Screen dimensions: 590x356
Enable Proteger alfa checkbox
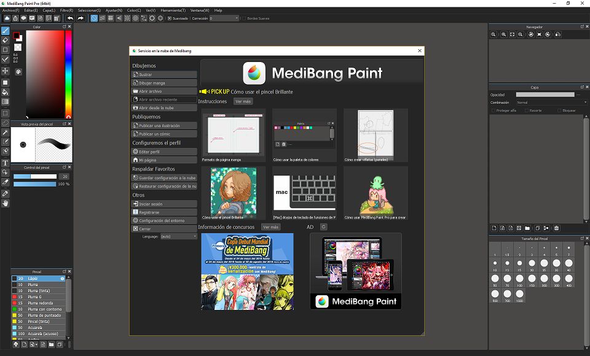pyautogui.click(x=494, y=110)
